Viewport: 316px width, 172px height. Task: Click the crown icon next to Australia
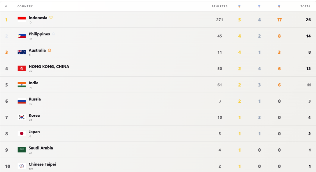pyautogui.click(x=50, y=50)
